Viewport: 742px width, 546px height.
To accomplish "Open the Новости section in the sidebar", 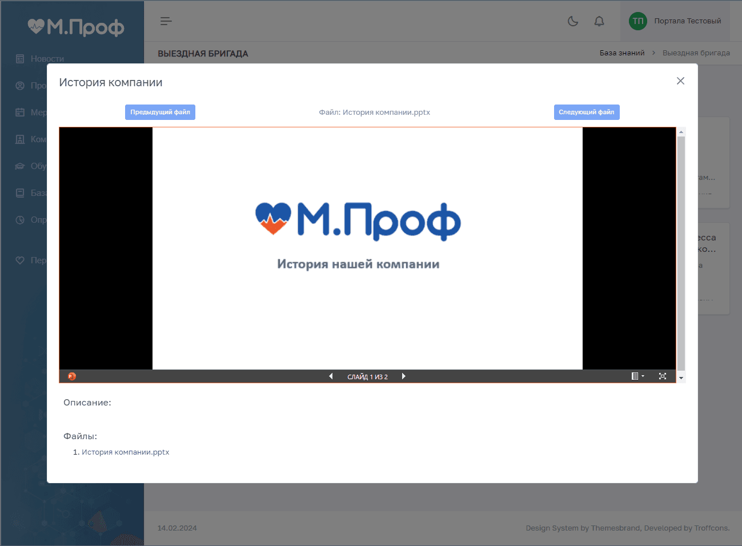I will point(21,58).
